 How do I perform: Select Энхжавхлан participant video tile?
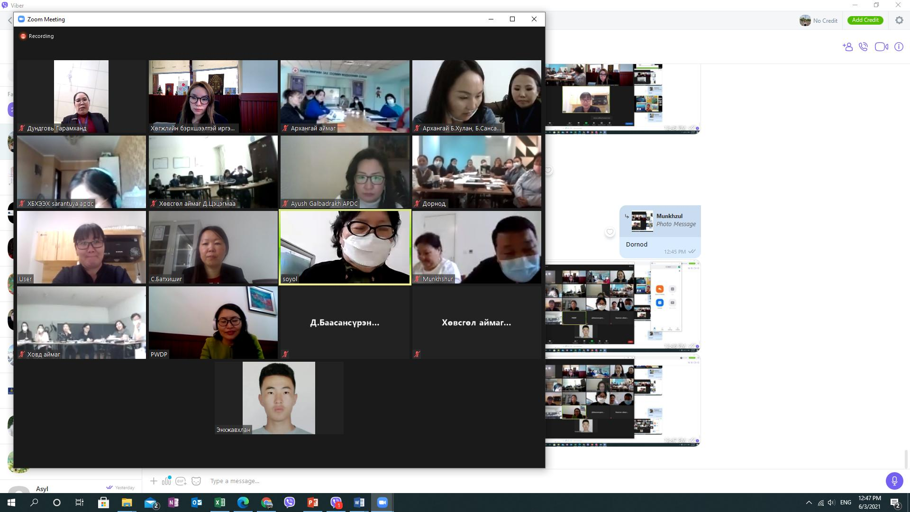point(279,398)
